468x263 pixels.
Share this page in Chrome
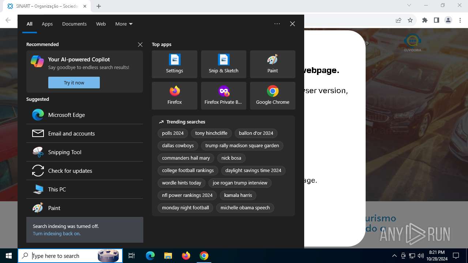click(399, 20)
